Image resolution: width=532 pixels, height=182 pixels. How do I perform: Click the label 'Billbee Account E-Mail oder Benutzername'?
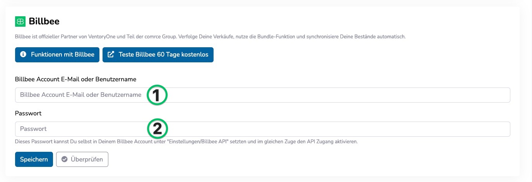[x=75, y=79]
